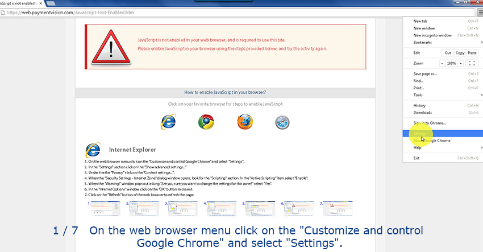Expand the Tools submenu
Image resolution: width=483 pixels, height=252 pixels.
(443, 95)
